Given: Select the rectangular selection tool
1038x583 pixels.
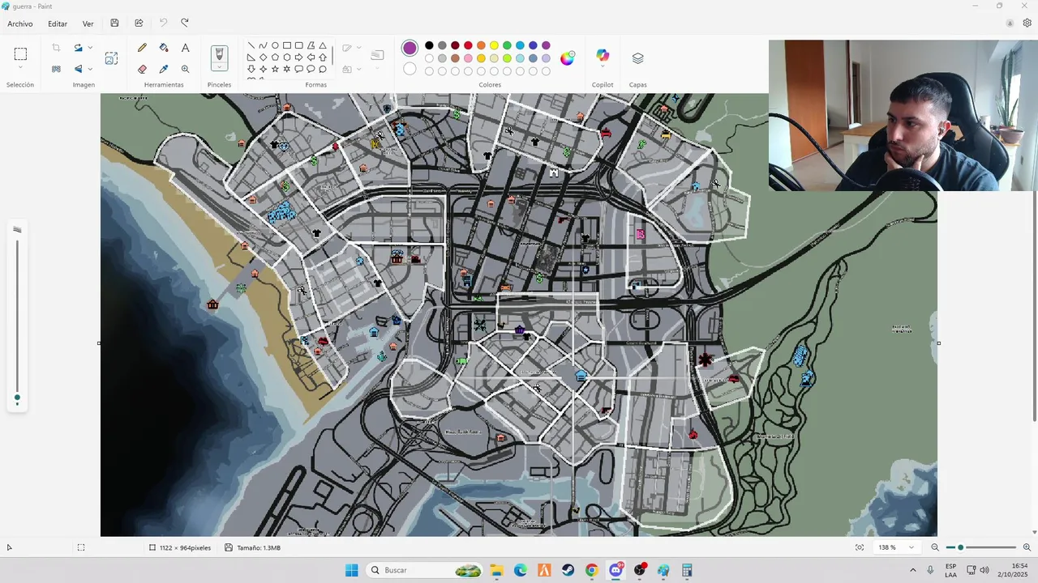Looking at the screenshot, I should 20,54.
